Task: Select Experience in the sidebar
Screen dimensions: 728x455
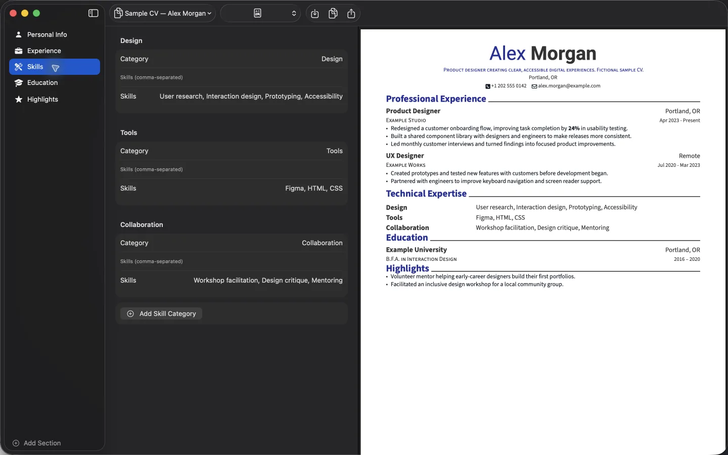Action: 55,51
